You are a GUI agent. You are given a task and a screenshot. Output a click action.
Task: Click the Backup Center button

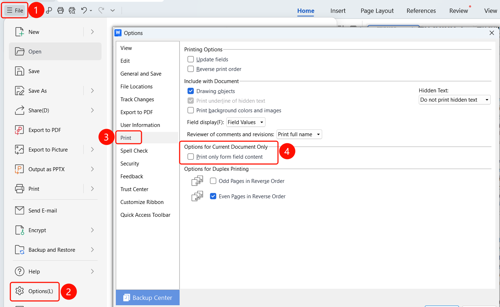click(x=148, y=298)
